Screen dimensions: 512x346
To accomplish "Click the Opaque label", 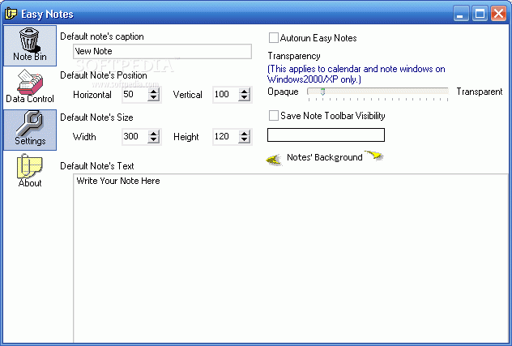I will click(283, 92).
